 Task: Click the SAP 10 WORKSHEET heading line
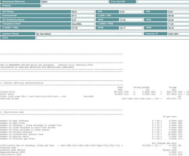point(47,65)
